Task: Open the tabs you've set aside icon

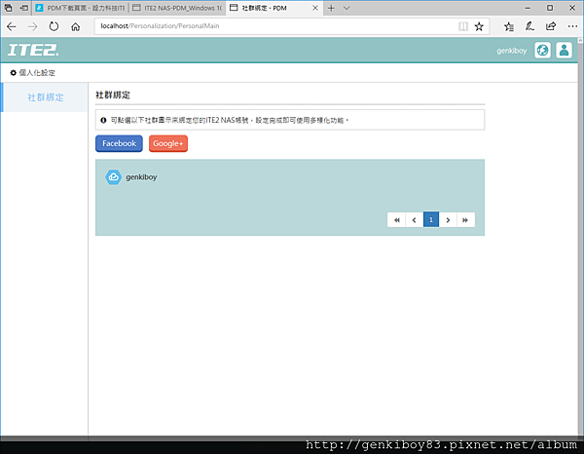Action: (8, 8)
